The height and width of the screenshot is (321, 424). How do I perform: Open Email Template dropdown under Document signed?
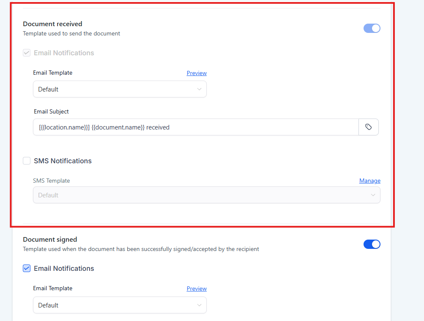coord(120,305)
